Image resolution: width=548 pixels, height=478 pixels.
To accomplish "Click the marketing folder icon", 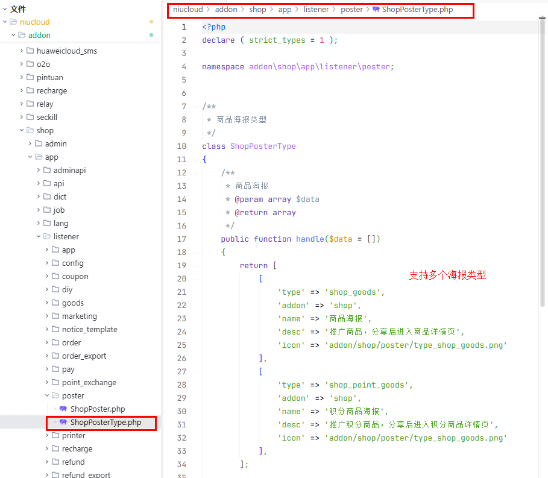I will 55,316.
